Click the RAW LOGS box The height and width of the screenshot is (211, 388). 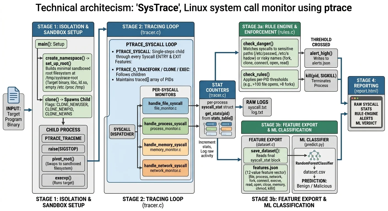[257, 107]
